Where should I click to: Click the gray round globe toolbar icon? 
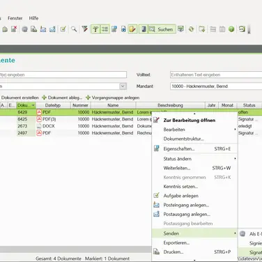[x=25, y=29]
